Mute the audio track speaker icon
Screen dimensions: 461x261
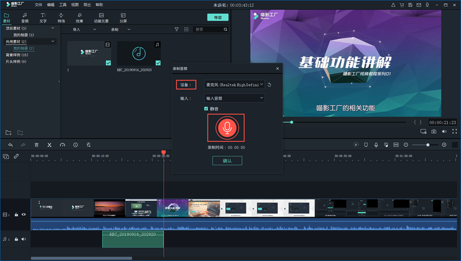(x=23, y=239)
